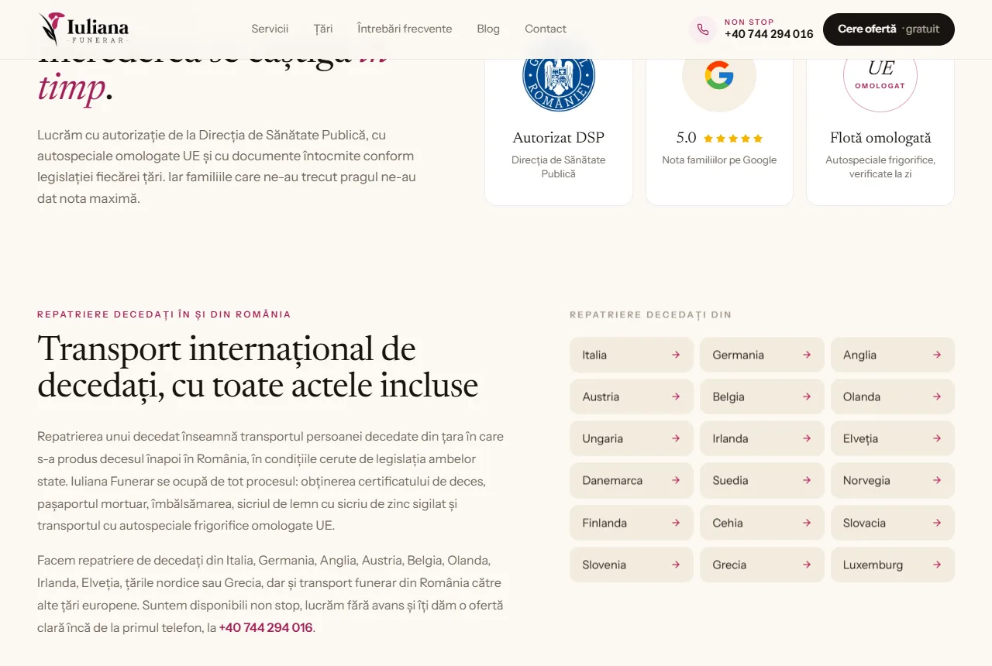
Task: Click the Iuliana Funerar logo
Action: coord(84,29)
